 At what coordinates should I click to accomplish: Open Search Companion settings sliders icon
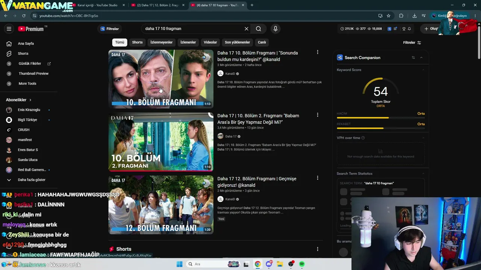click(413, 57)
